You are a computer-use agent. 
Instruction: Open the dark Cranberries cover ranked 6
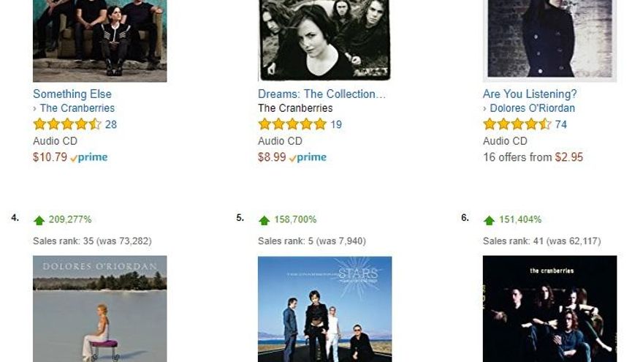(x=549, y=308)
